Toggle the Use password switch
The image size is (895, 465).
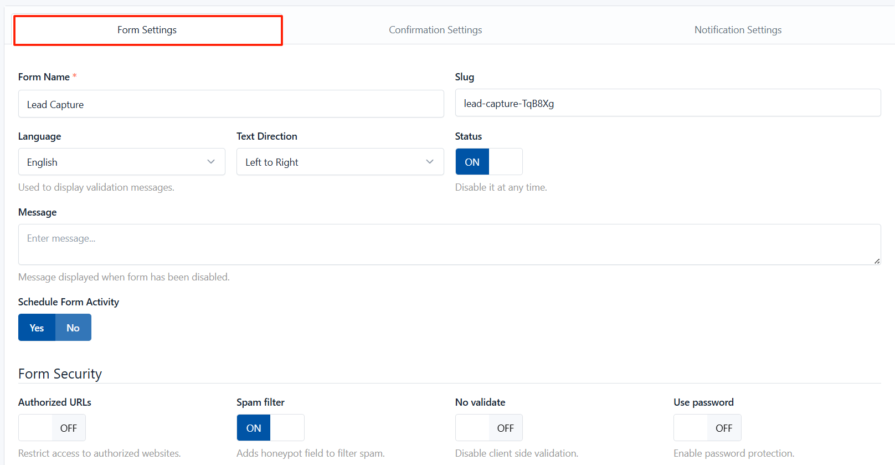tap(707, 428)
